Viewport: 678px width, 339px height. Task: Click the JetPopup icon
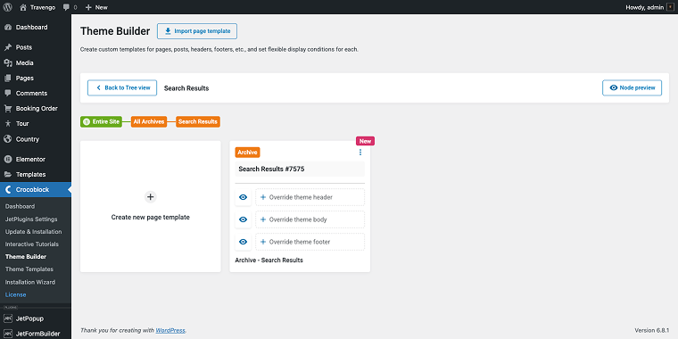[x=8, y=318]
